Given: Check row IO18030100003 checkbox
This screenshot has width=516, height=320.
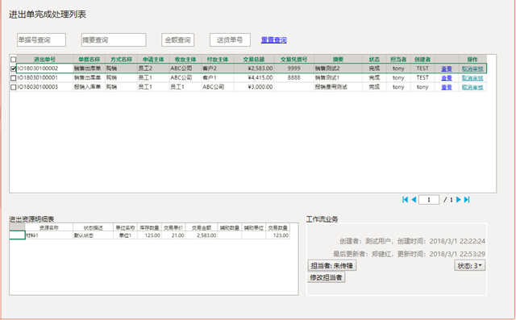Looking at the screenshot, I should click(13, 87).
